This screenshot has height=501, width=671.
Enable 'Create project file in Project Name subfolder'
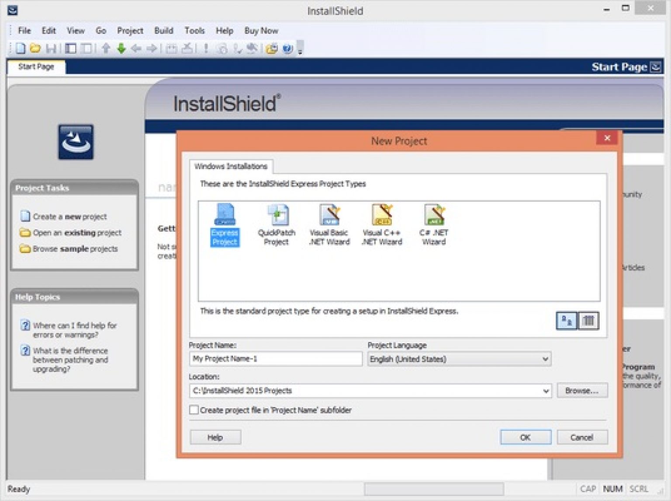point(194,410)
